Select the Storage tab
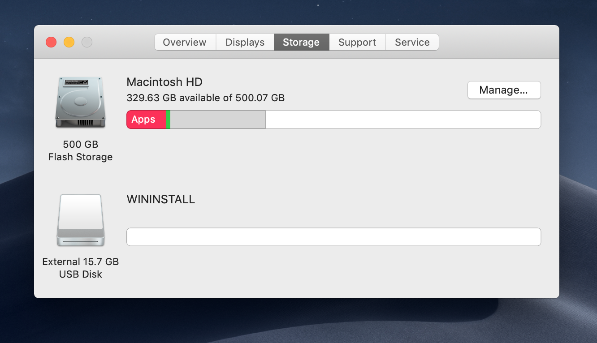Image resolution: width=597 pixels, height=343 pixels. click(x=302, y=42)
